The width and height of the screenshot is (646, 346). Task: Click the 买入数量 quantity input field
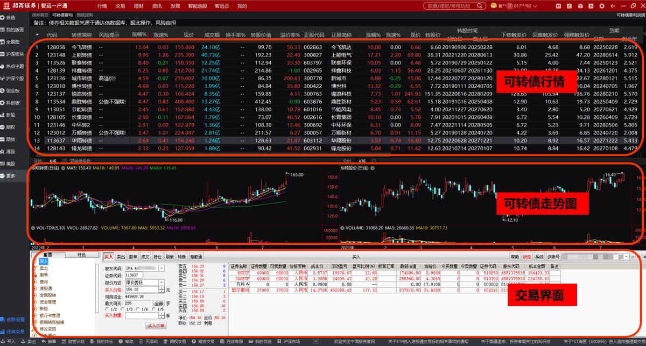pyautogui.click(x=141, y=316)
